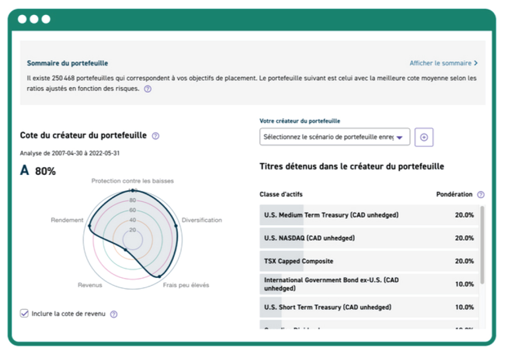This screenshot has height=355, width=505.
Task: Click the Diversification data point on radar
Action: point(175,226)
